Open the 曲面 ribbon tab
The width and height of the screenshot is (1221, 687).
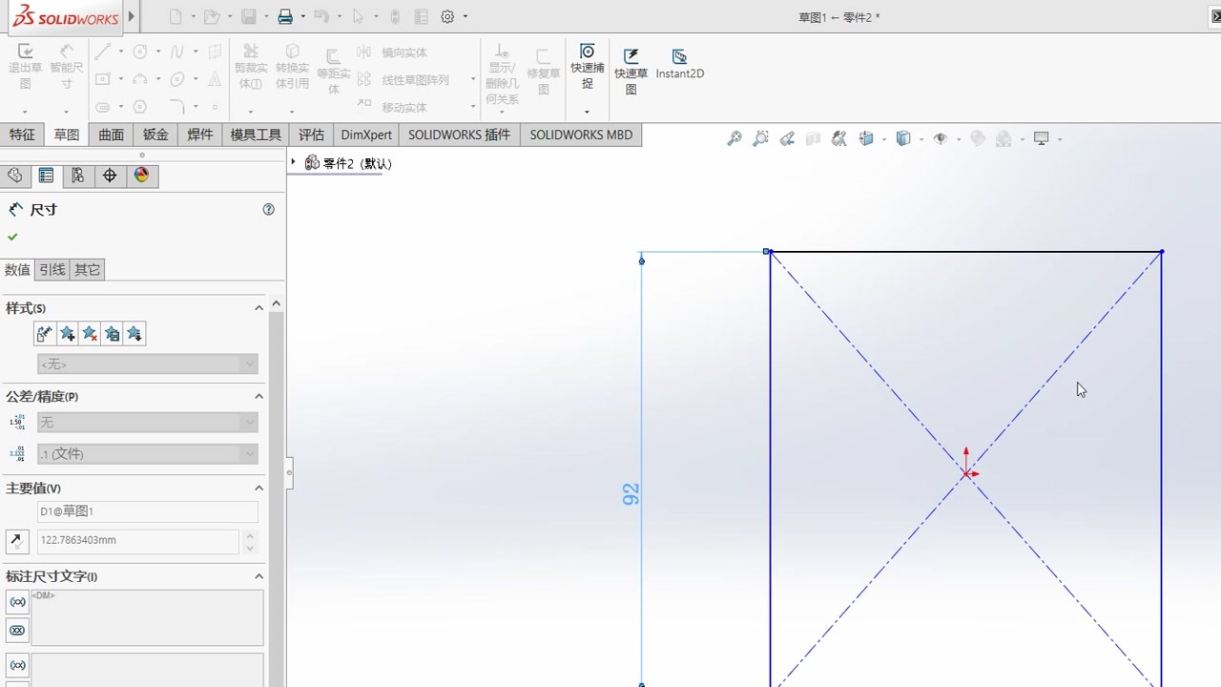coord(111,135)
